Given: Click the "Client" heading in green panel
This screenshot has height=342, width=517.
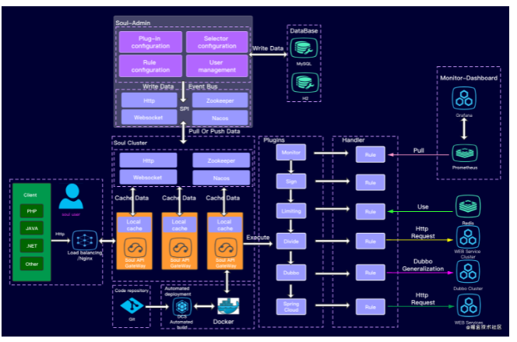Looking at the screenshot, I should click(30, 195).
